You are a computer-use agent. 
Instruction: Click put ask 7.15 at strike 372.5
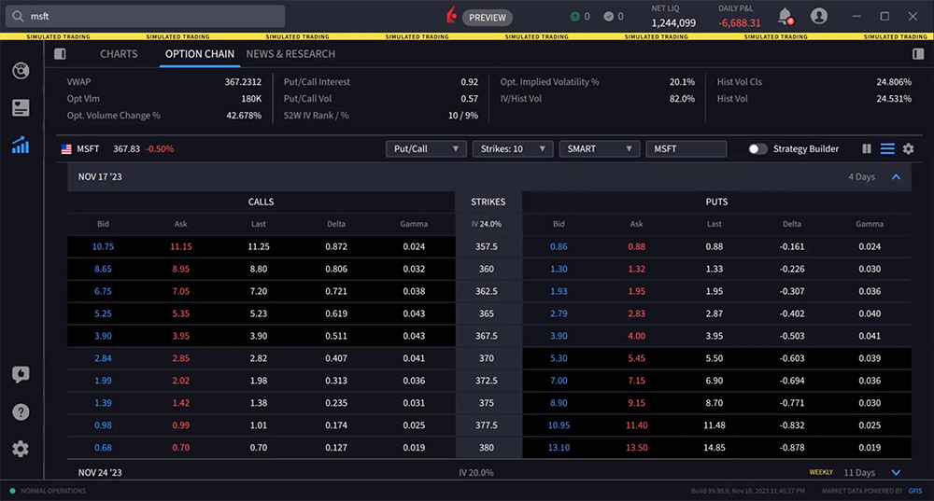pyautogui.click(x=636, y=381)
